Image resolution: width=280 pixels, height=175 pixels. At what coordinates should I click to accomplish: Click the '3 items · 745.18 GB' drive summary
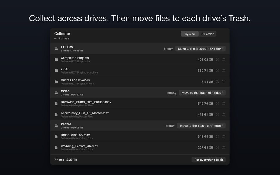click(72, 50)
